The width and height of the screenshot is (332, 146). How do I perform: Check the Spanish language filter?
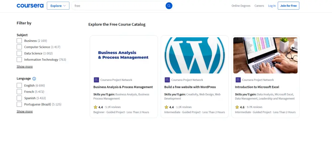(x=19, y=98)
